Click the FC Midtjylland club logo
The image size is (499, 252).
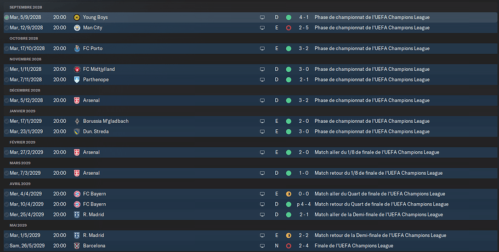pyautogui.click(x=77, y=69)
